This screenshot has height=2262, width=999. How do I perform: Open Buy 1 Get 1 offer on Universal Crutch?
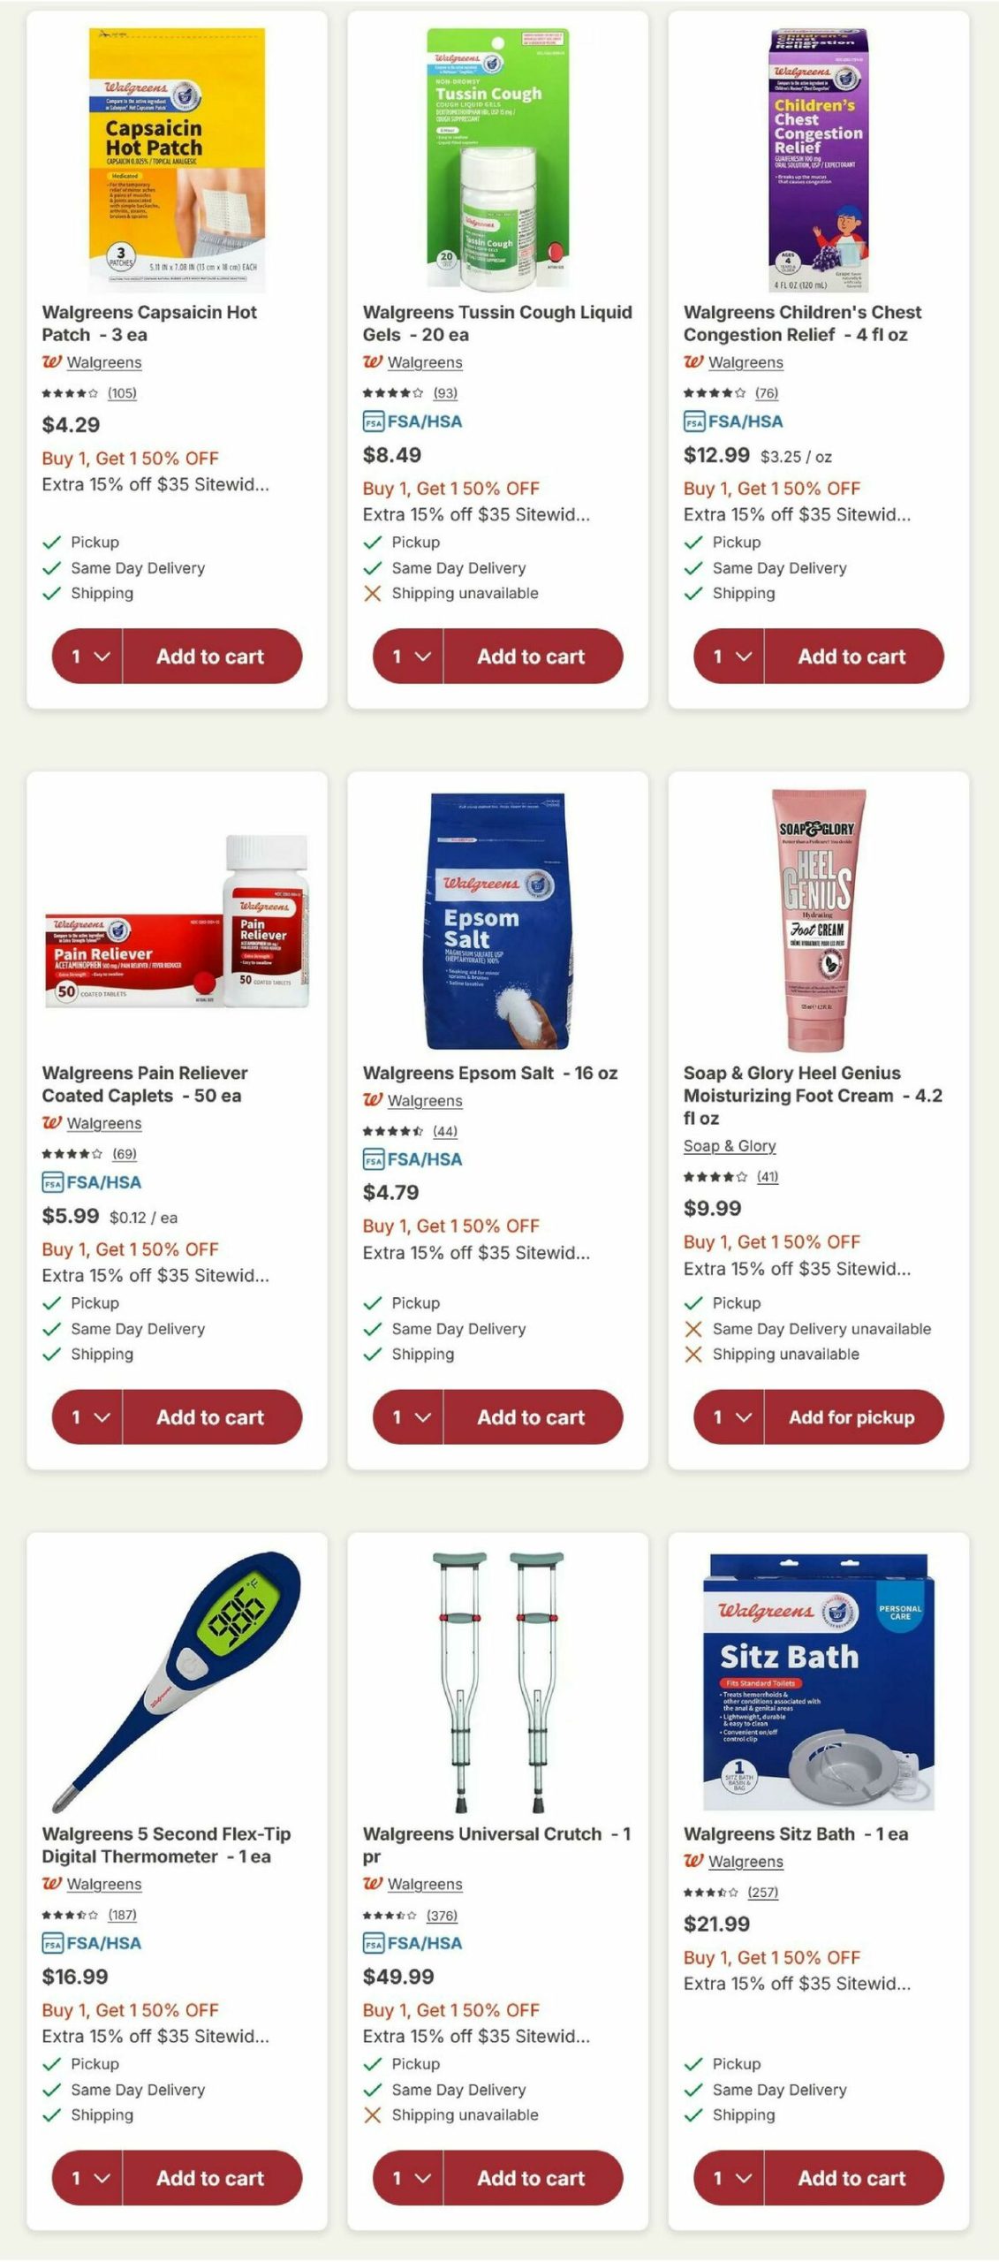click(451, 2010)
